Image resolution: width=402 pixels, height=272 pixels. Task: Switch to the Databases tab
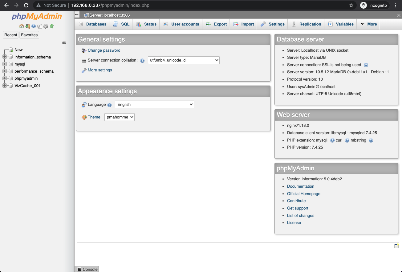[x=92, y=24]
